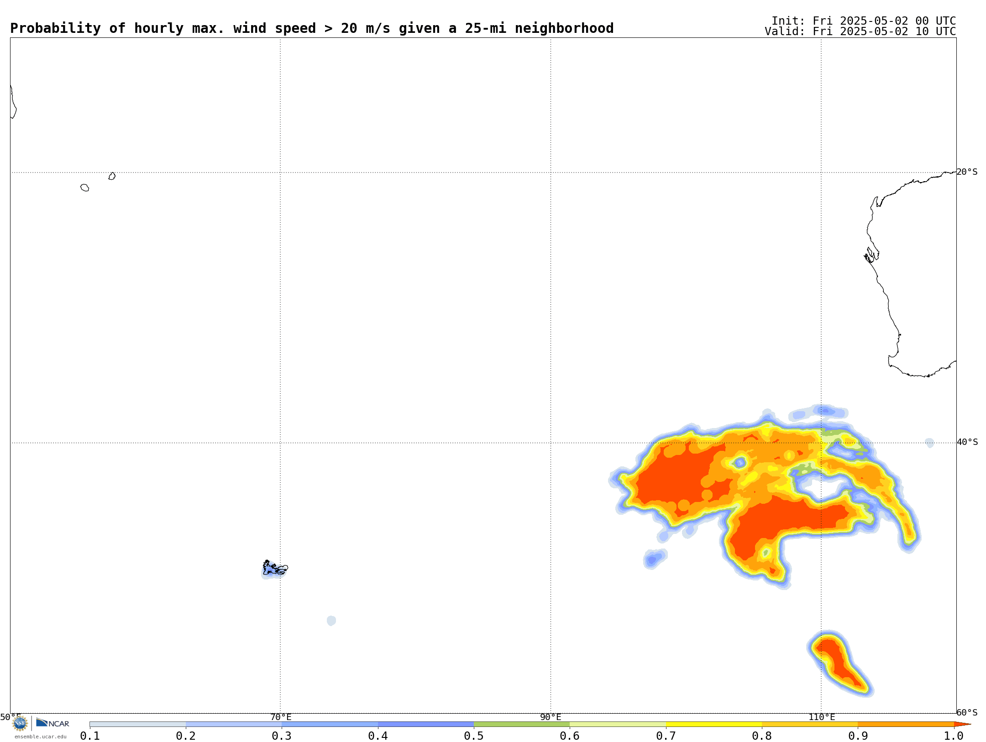Click the 90°E longitude label
Screen dimensions: 986x742
[x=551, y=717]
